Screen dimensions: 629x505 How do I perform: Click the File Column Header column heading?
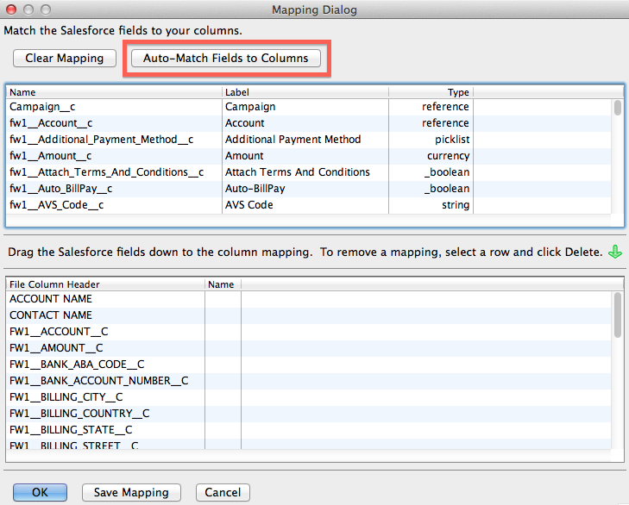coord(105,284)
